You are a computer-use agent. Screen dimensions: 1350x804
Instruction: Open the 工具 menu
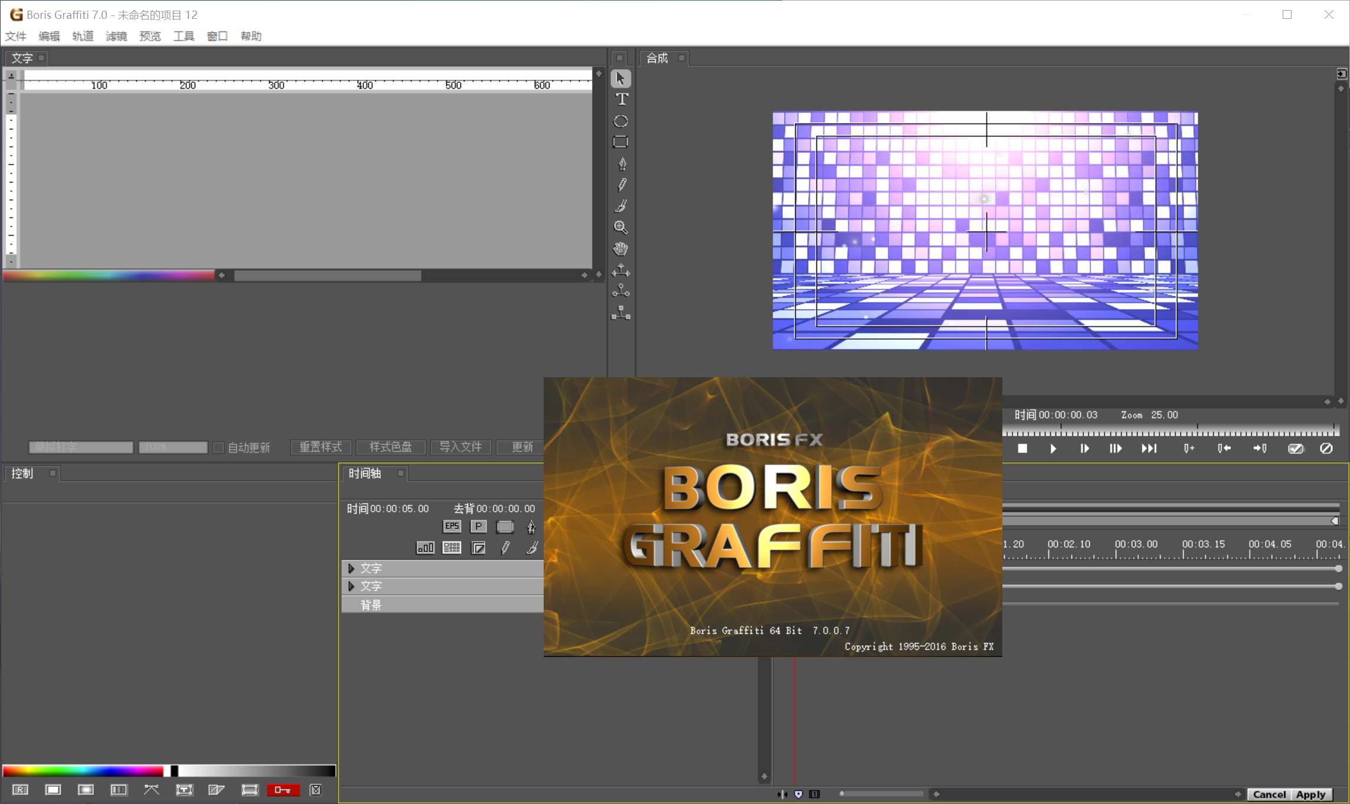tap(184, 36)
